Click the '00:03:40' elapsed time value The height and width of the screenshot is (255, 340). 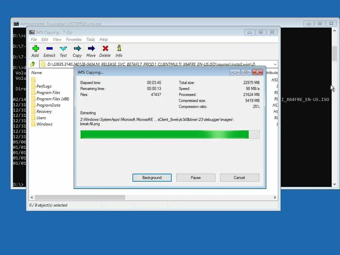pyautogui.click(x=154, y=83)
